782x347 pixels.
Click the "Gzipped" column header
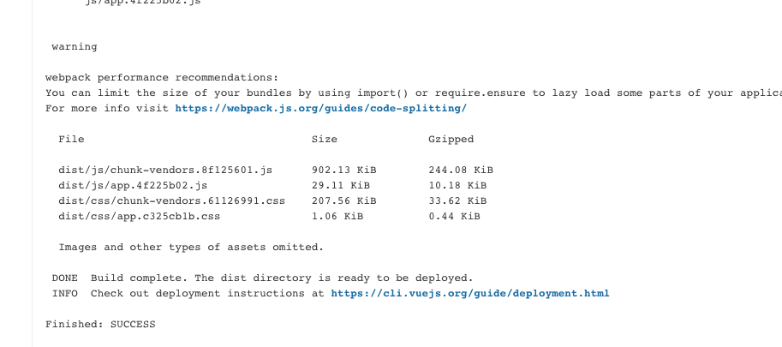451,140
